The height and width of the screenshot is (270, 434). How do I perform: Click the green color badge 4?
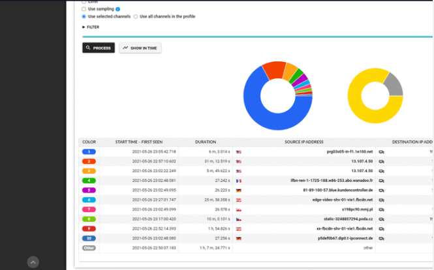[x=89, y=181]
